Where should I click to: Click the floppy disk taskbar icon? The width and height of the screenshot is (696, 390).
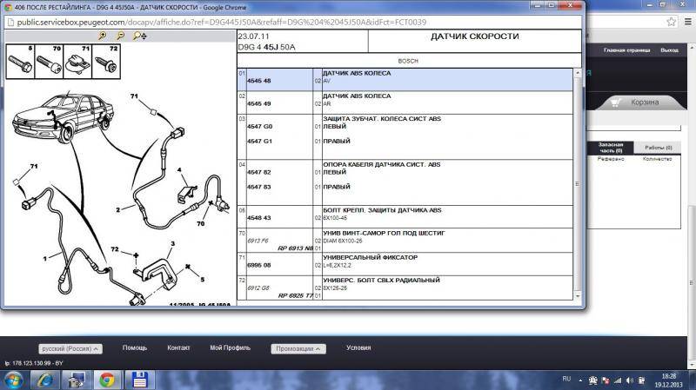click(x=137, y=380)
